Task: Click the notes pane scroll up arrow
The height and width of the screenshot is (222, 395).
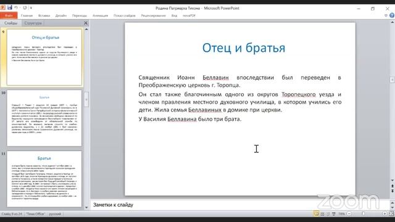Action: pyautogui.click(x=393, y=202)
